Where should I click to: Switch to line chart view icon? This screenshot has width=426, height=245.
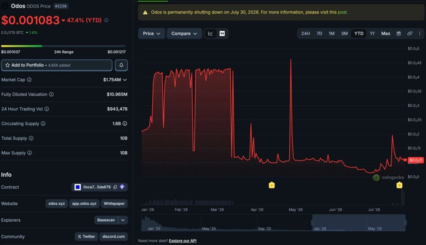tap(210, 33)
